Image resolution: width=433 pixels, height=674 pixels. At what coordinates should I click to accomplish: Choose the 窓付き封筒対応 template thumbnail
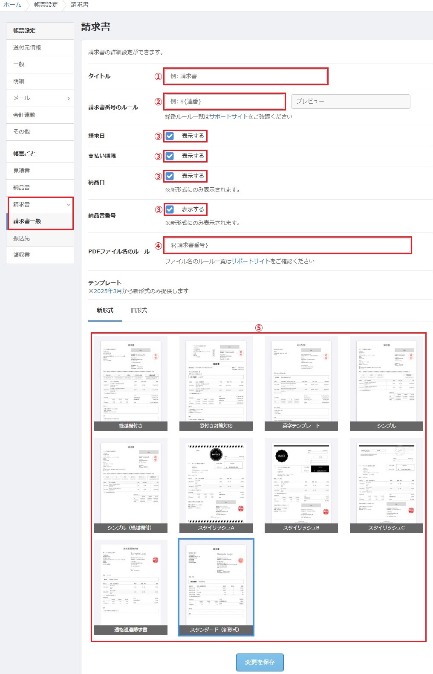click(x=216, y=382)
